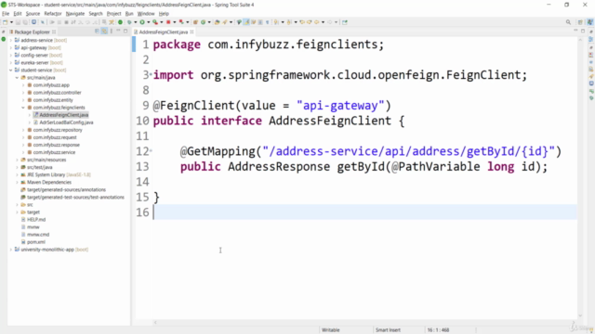595x334 pixels.
Task: Open the Navigate menu
Action: pyautogui.click(x=75, y=14)
